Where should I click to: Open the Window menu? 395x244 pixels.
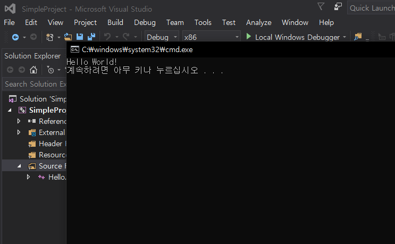point(295,22)
